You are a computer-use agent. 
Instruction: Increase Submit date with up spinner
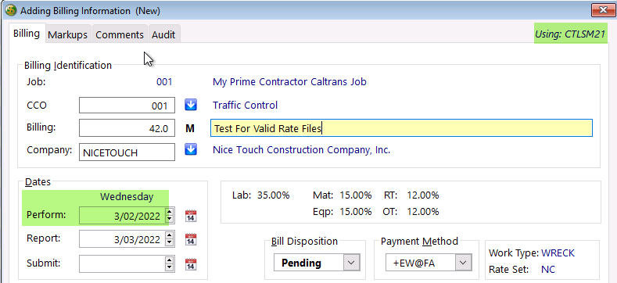[170, 260]
